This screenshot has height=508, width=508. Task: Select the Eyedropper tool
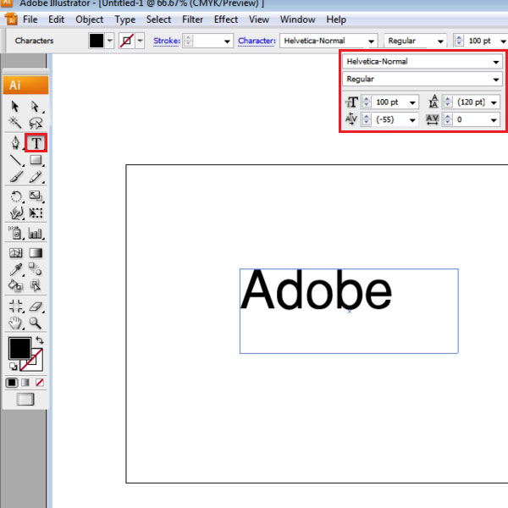coord(15,269)
